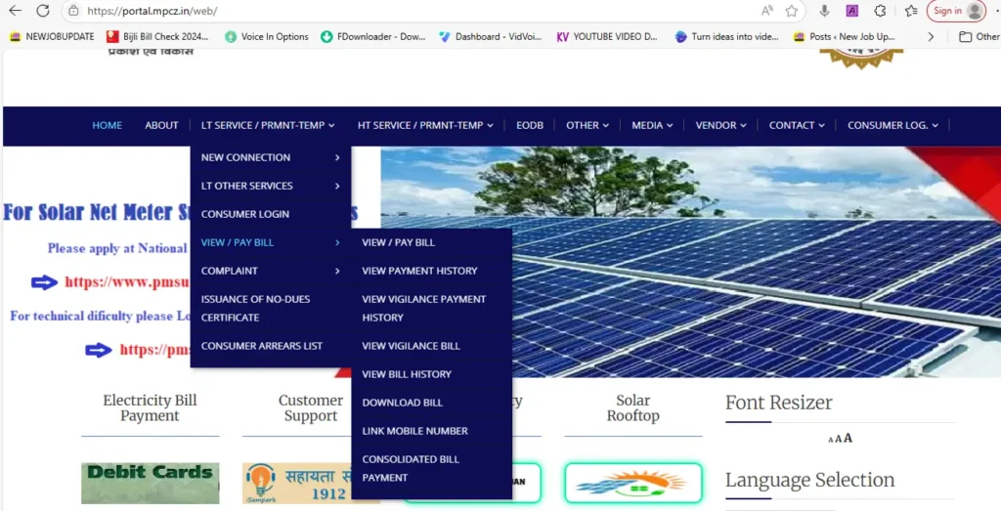The width and height of the screenshot is (1001, 511).
Task: Set the largest font size A
Action: [x=848, y=439]
